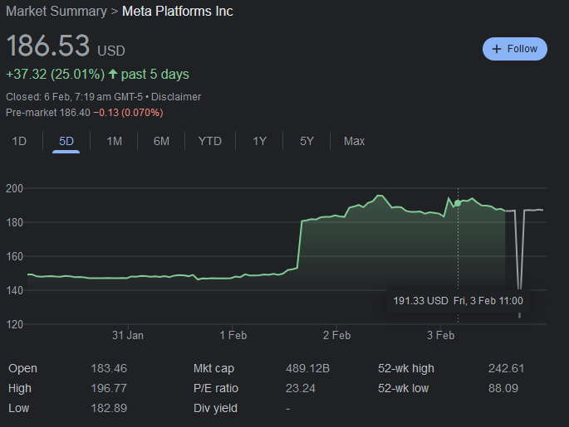Screen dimensions: 569x427
Task: Click the Closed: 6 Feb timestamp text
Action: pyautogui.click(x=74, y=97)
